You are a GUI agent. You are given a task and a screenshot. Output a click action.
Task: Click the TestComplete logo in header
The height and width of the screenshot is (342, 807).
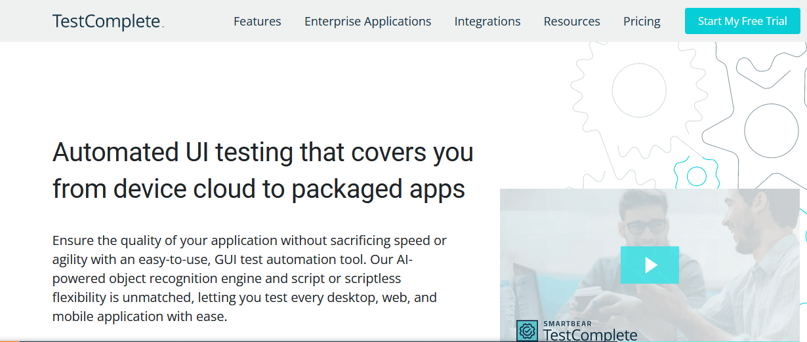tap(108, 22)
